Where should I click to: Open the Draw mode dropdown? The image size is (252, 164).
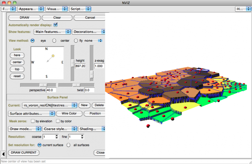pos(25,129)
